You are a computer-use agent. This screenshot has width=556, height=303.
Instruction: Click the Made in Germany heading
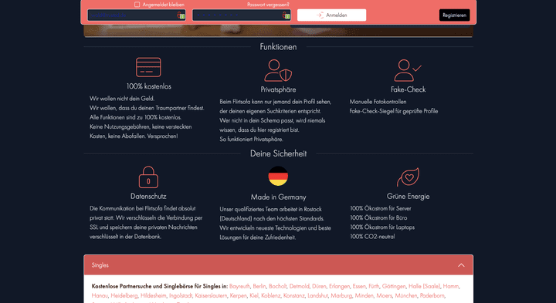(x=278, y=197)
